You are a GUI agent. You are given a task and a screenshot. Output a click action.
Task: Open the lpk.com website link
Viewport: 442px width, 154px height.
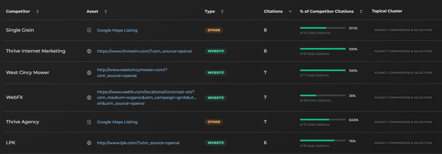(138, 143)
